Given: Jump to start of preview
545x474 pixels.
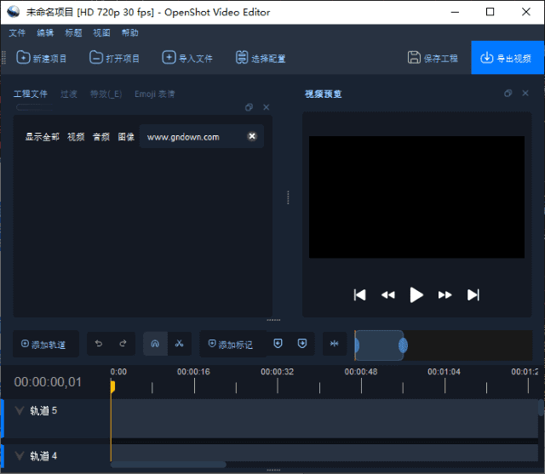Looking at the screenshot, I should 359,294.
